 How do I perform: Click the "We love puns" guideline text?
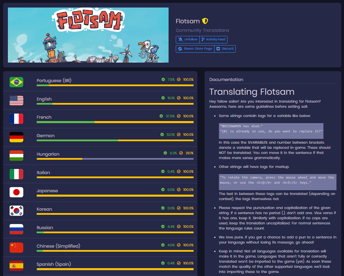point(278,240)
